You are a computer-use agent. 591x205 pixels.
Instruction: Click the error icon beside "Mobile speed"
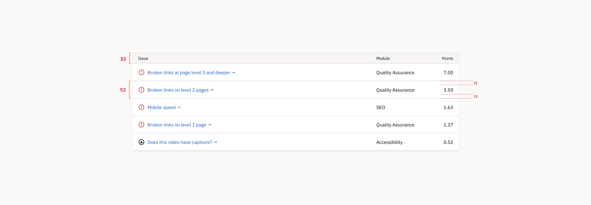(x=141, y=107)
